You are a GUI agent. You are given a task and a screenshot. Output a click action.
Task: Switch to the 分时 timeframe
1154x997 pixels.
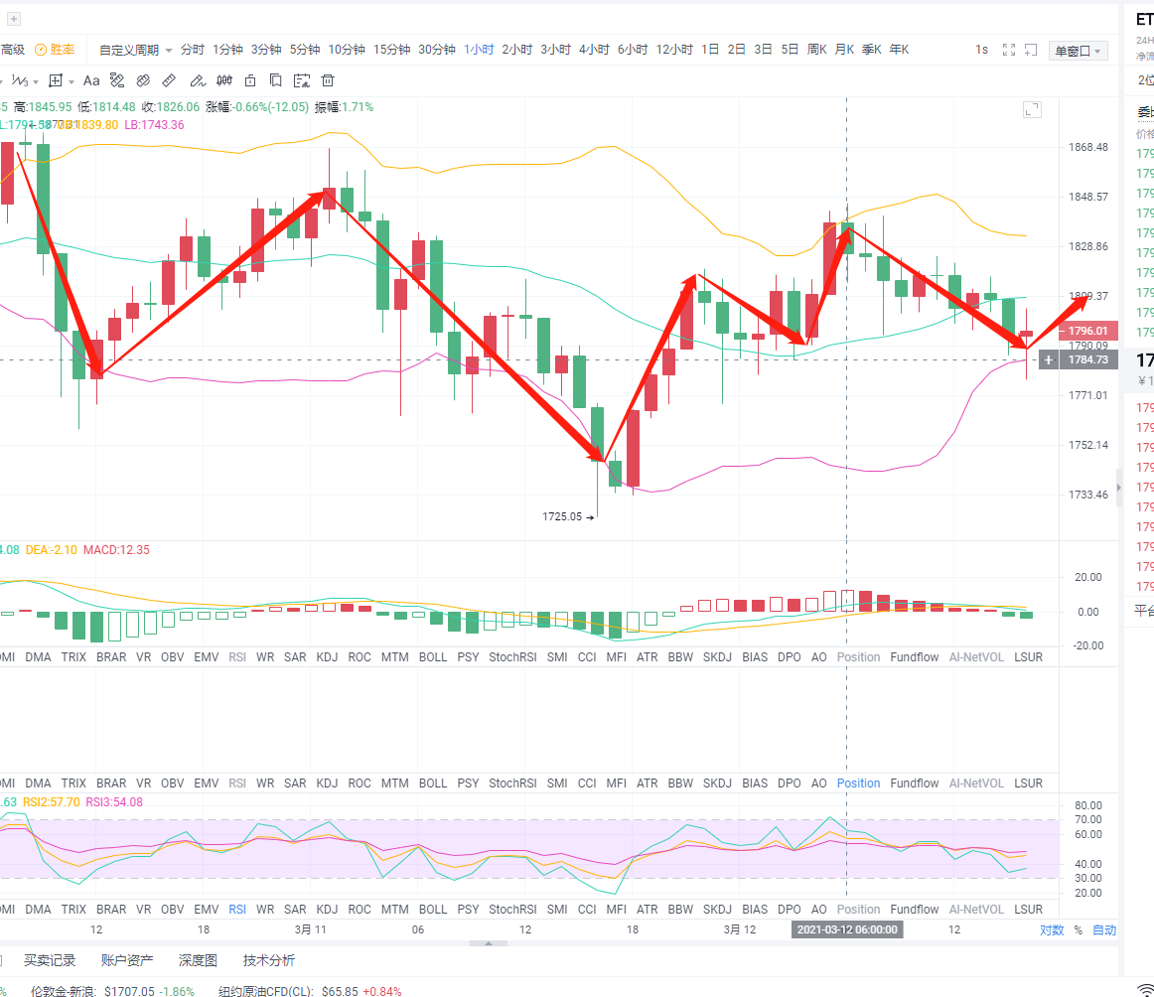coord(192,50)
